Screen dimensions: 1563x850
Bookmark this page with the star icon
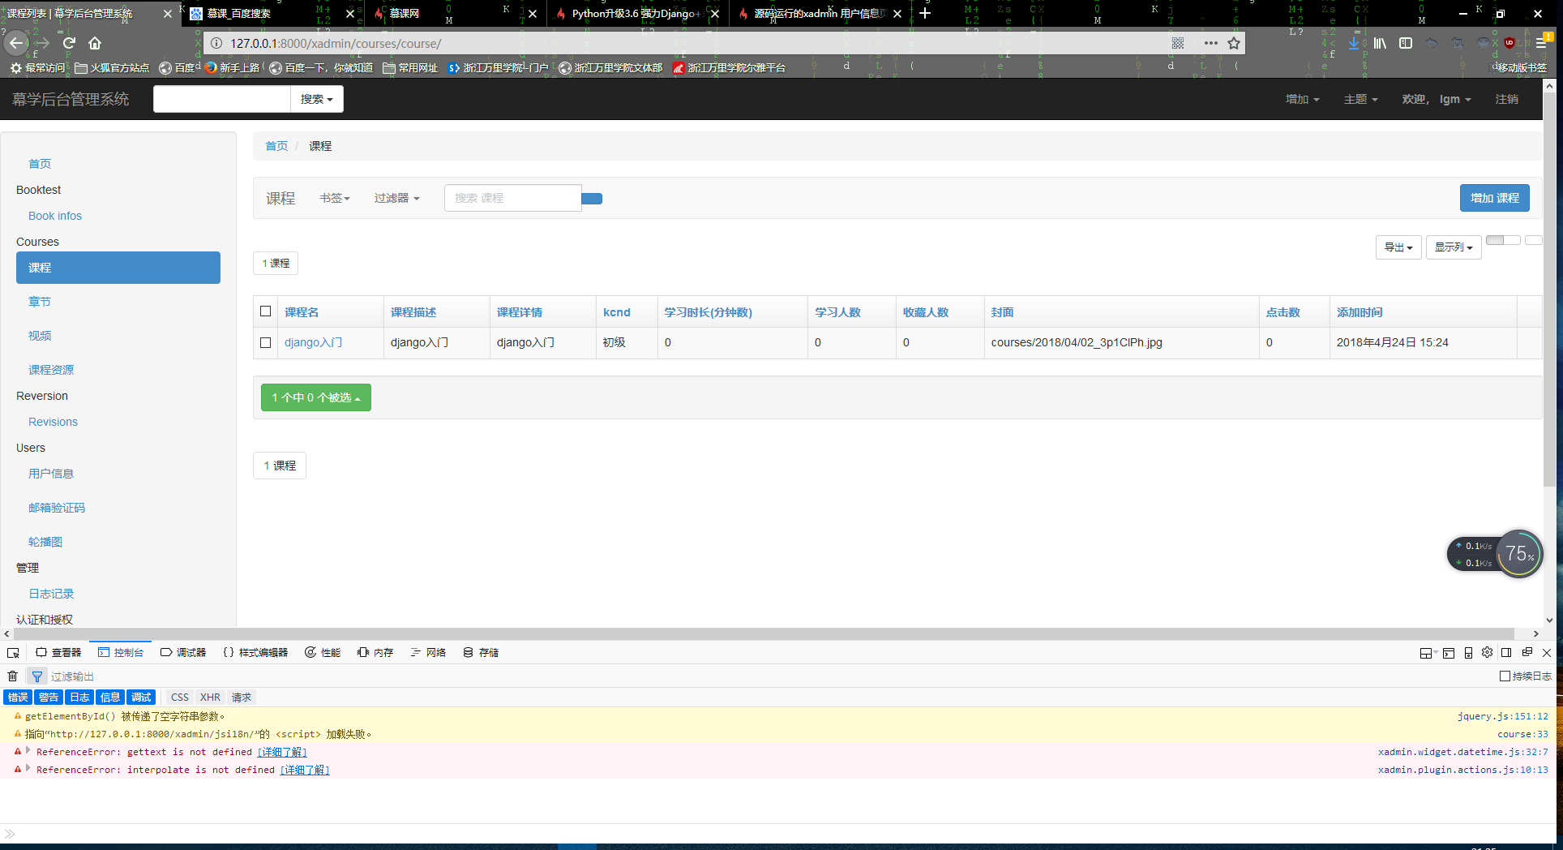(x=1234, y=43)
